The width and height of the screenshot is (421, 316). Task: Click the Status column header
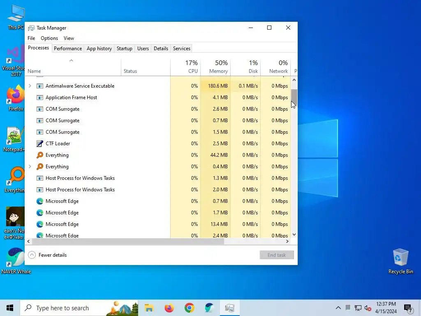146,67
